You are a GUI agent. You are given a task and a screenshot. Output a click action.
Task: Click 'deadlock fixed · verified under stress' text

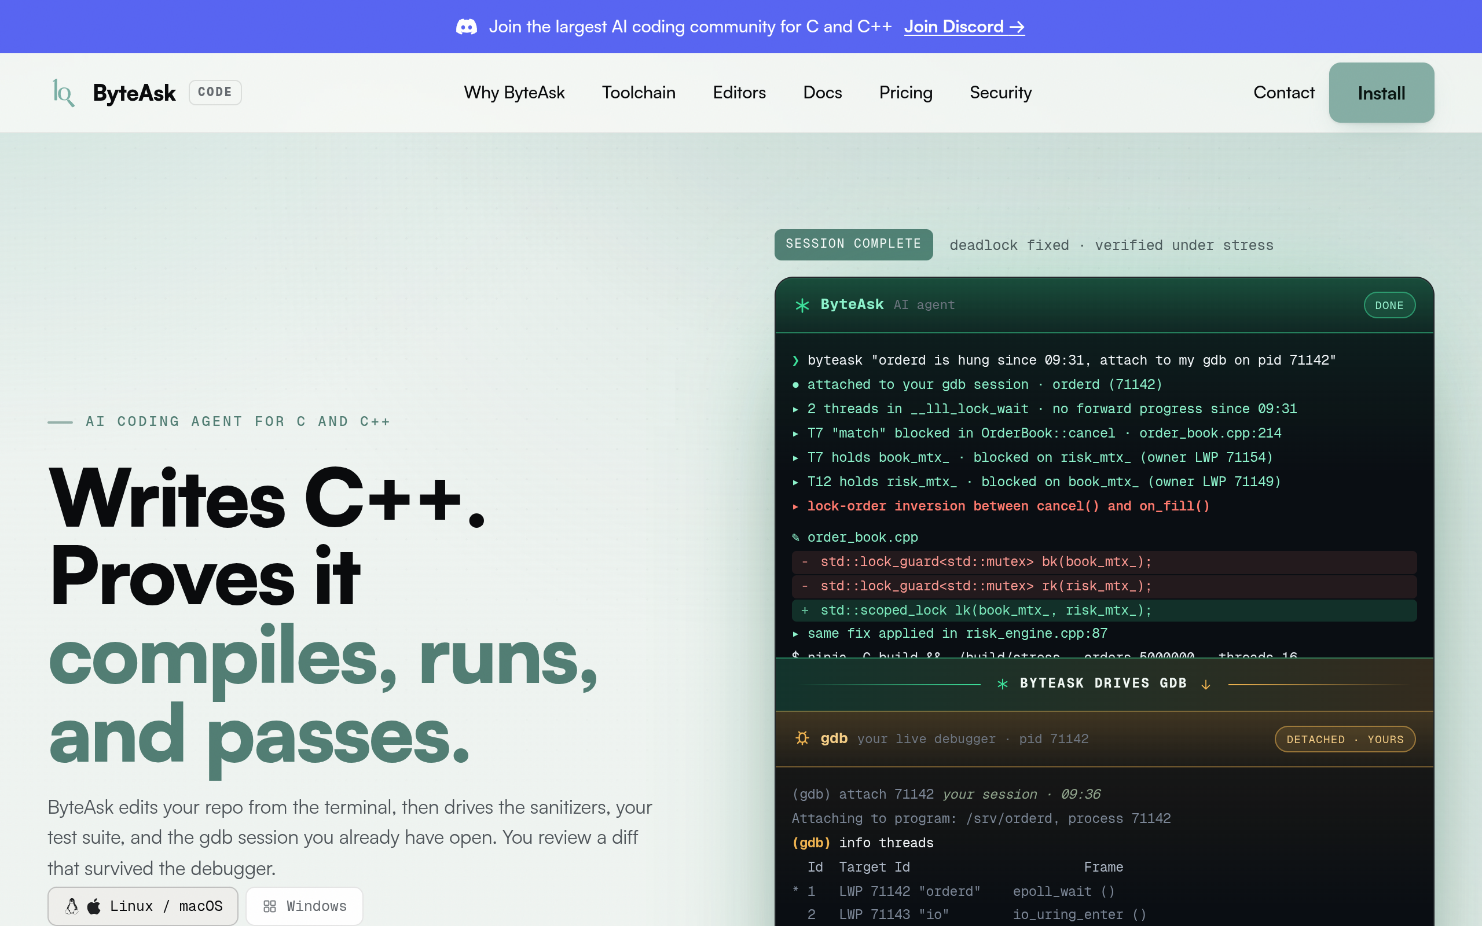pos(1111,245)
